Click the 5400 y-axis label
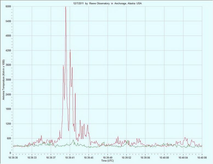Image resolution: width=213 pixels, height=164 pixels. (x=8, y=21)
